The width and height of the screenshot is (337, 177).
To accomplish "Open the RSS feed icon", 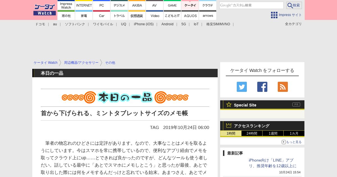I will [x=283, y=87].
